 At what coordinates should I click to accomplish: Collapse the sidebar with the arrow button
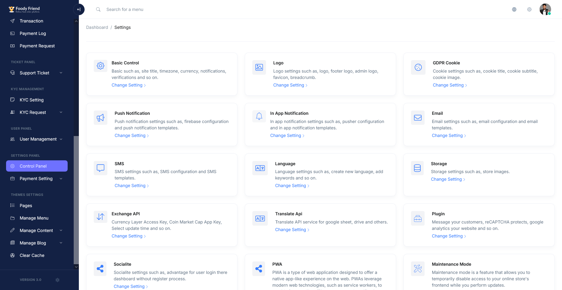(x=79, y=9)
